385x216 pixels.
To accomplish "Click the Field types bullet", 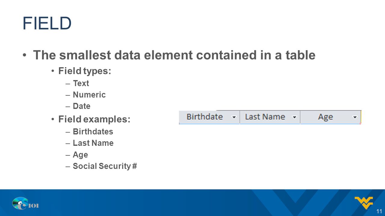I will (85, 71).
